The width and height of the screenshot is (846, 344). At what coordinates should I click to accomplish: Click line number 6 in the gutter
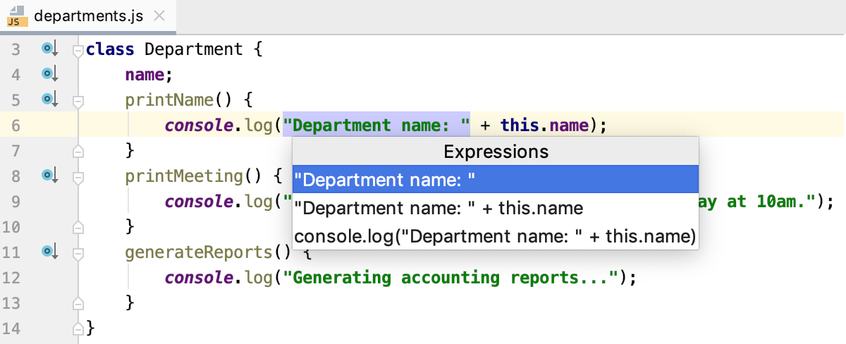pos(16,125)
